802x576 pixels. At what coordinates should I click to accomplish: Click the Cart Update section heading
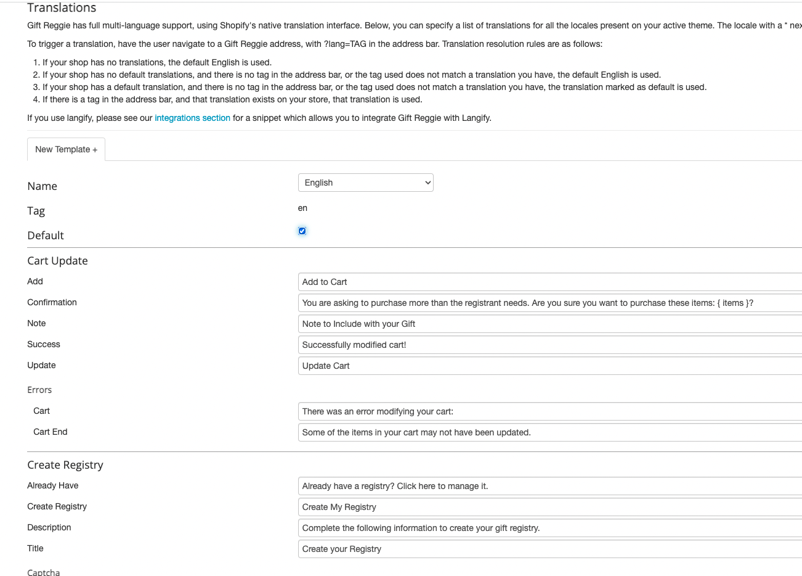point(57,261)
